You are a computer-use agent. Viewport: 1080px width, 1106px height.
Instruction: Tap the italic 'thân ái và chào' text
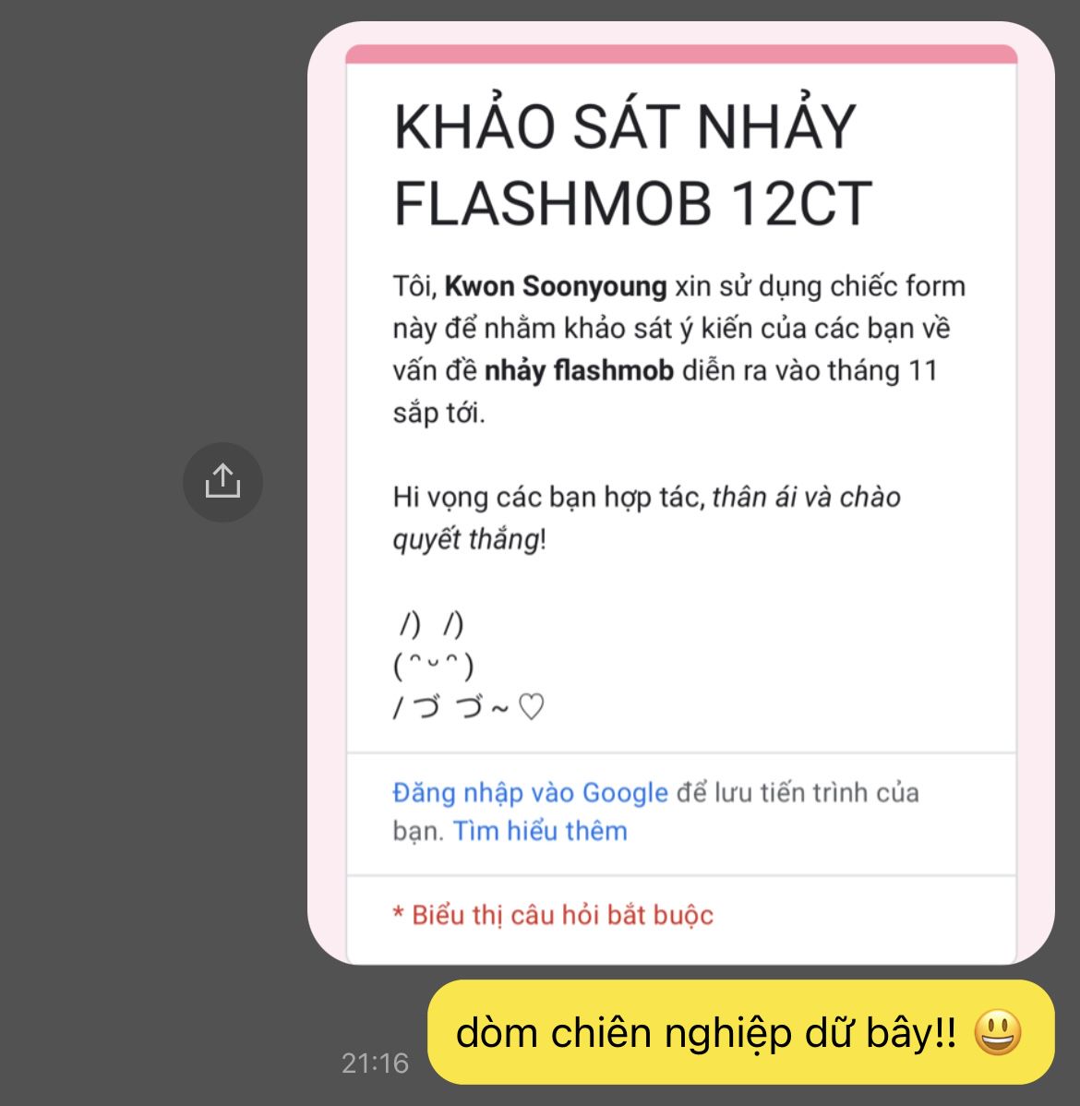click(806, 498)
